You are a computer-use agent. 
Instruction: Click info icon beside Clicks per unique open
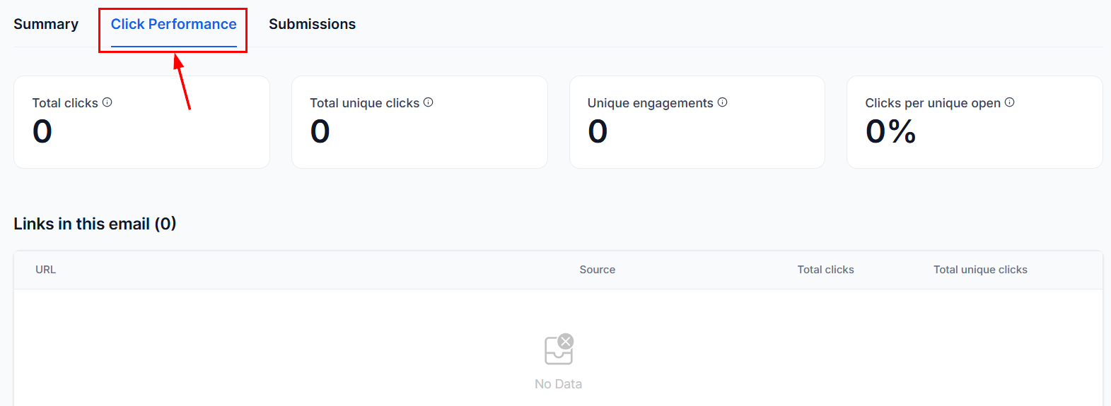coord(1010,102)
